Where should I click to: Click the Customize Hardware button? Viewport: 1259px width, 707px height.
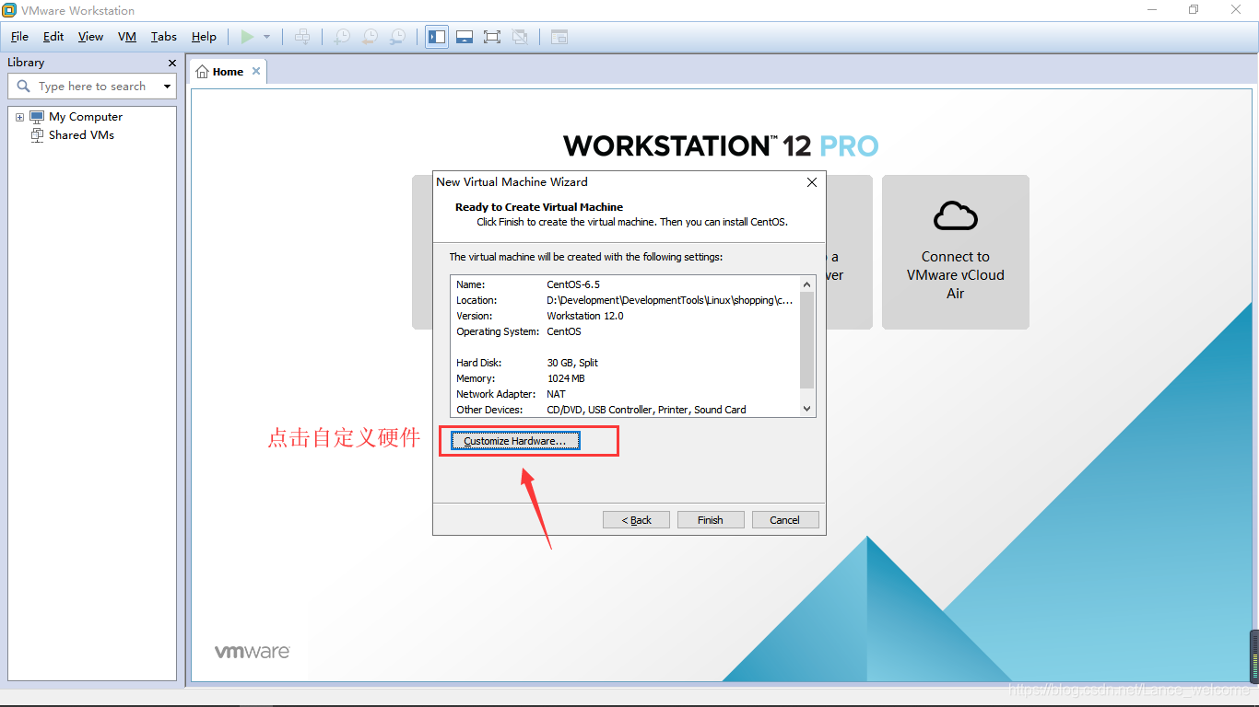click(x=514, y=441)
